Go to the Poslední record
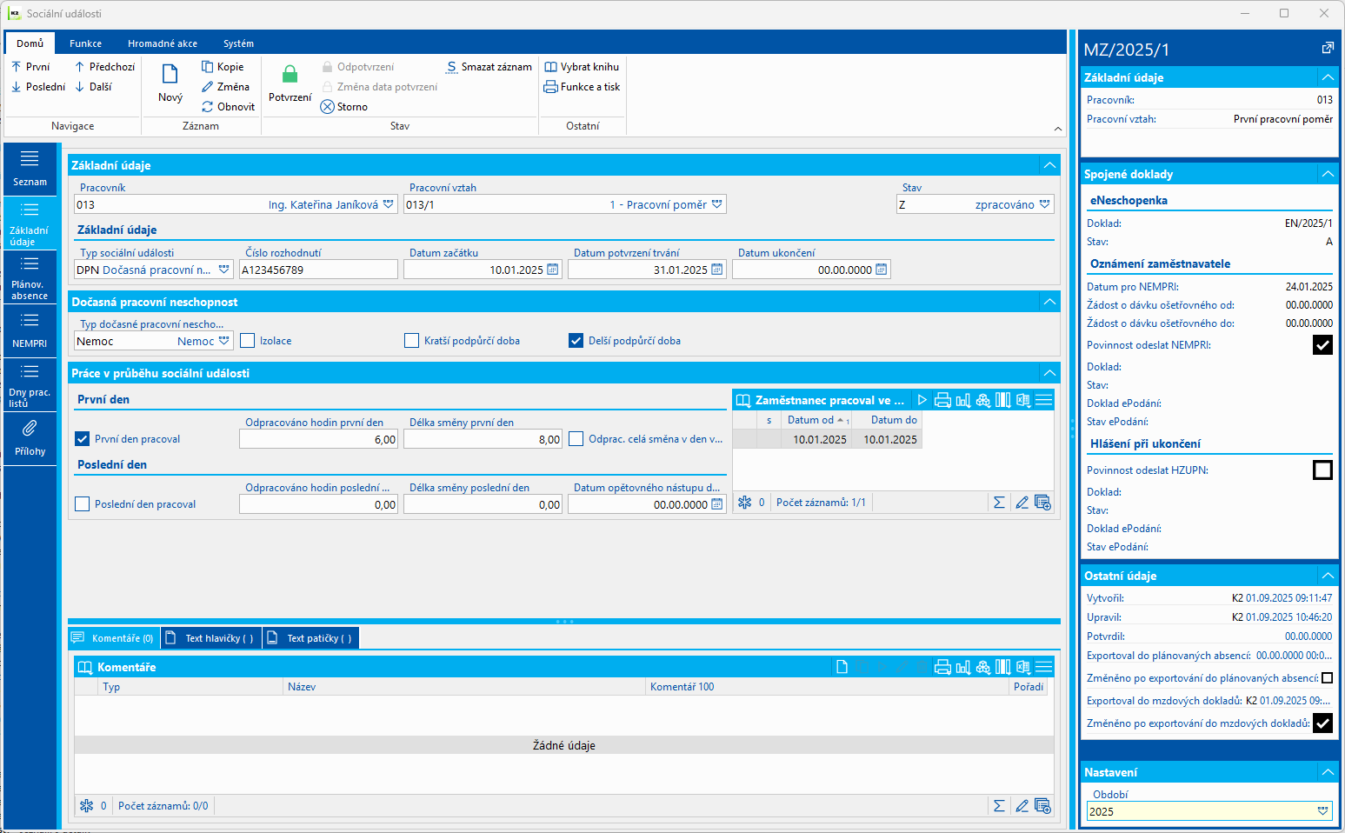1345x833 pixels. [x=38, y=87]
